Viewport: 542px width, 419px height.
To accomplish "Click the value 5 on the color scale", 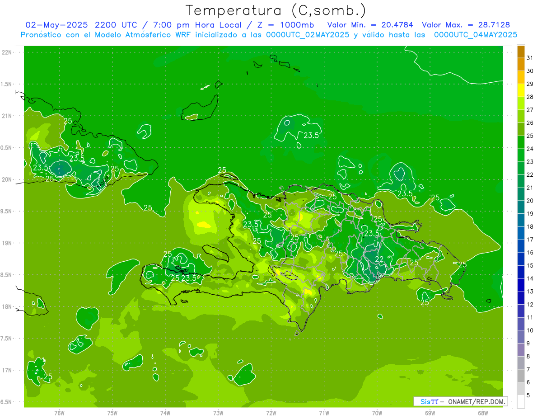I will click(x=528, y=395).
